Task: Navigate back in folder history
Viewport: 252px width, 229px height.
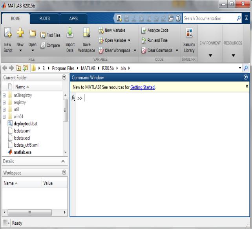Action: (x=5, y=68)
